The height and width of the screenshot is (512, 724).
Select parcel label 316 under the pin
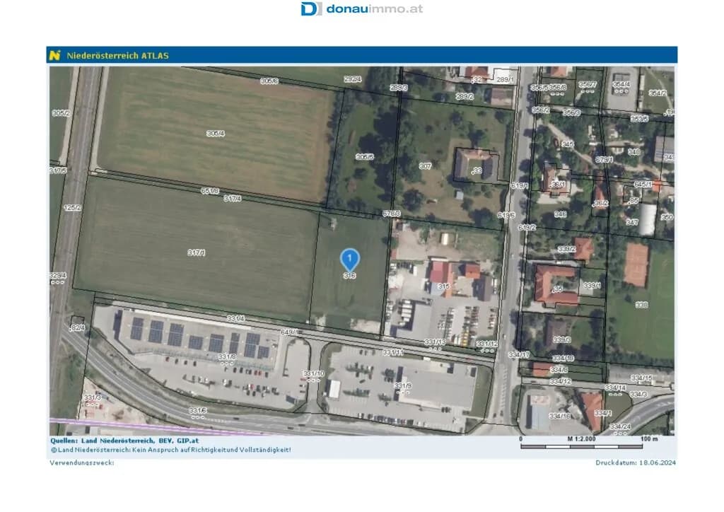349,276
